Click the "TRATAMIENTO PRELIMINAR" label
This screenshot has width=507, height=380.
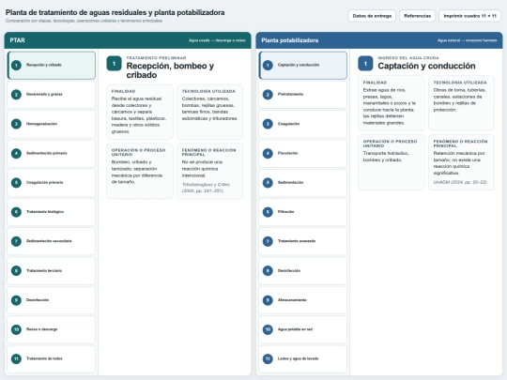coord(156,58)
